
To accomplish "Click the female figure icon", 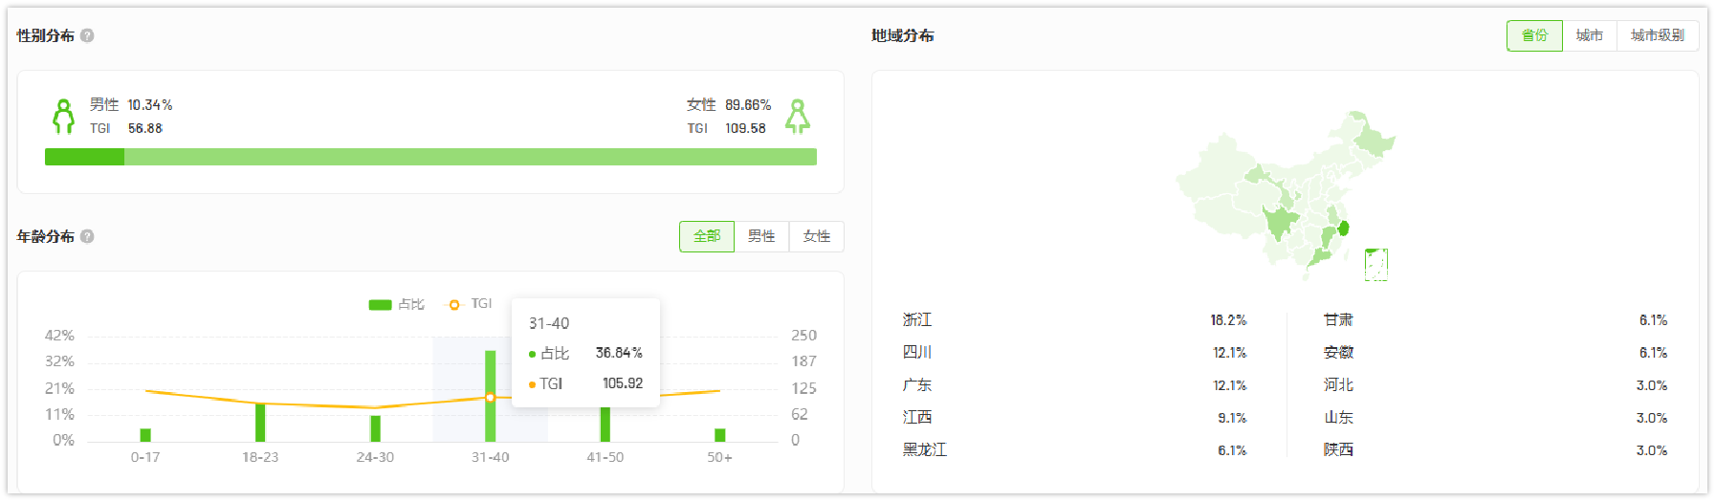I will coord(797,116).
